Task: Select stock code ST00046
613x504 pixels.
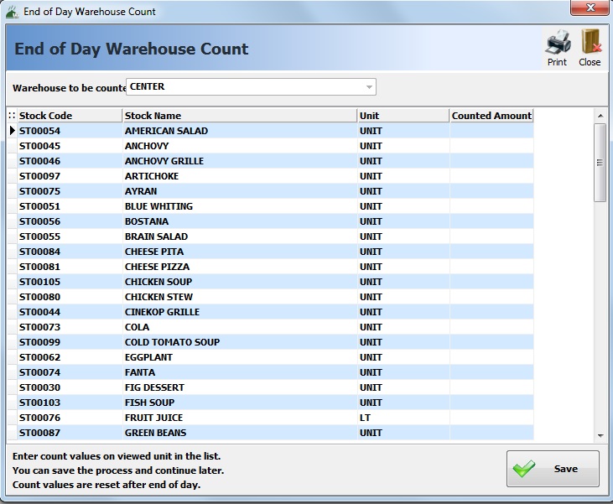Action: 40,161
